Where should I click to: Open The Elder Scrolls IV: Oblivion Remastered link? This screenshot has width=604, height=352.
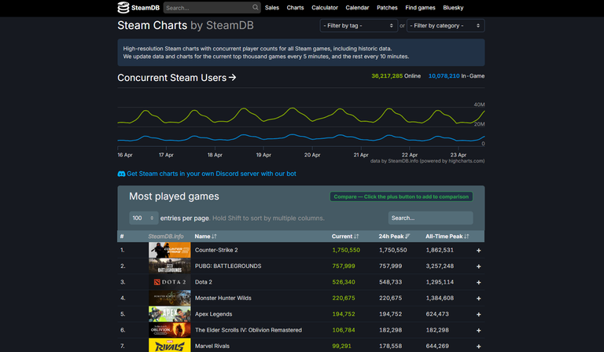tap(249, 330)
